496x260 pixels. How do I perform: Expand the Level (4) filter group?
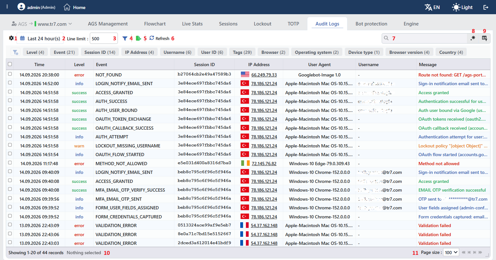(x=35, y=52)
